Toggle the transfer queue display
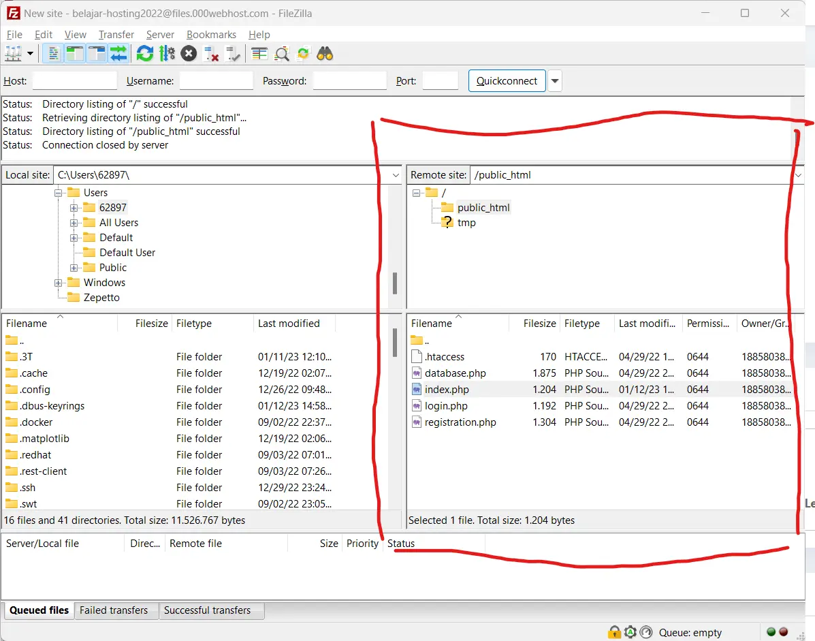 118,54
